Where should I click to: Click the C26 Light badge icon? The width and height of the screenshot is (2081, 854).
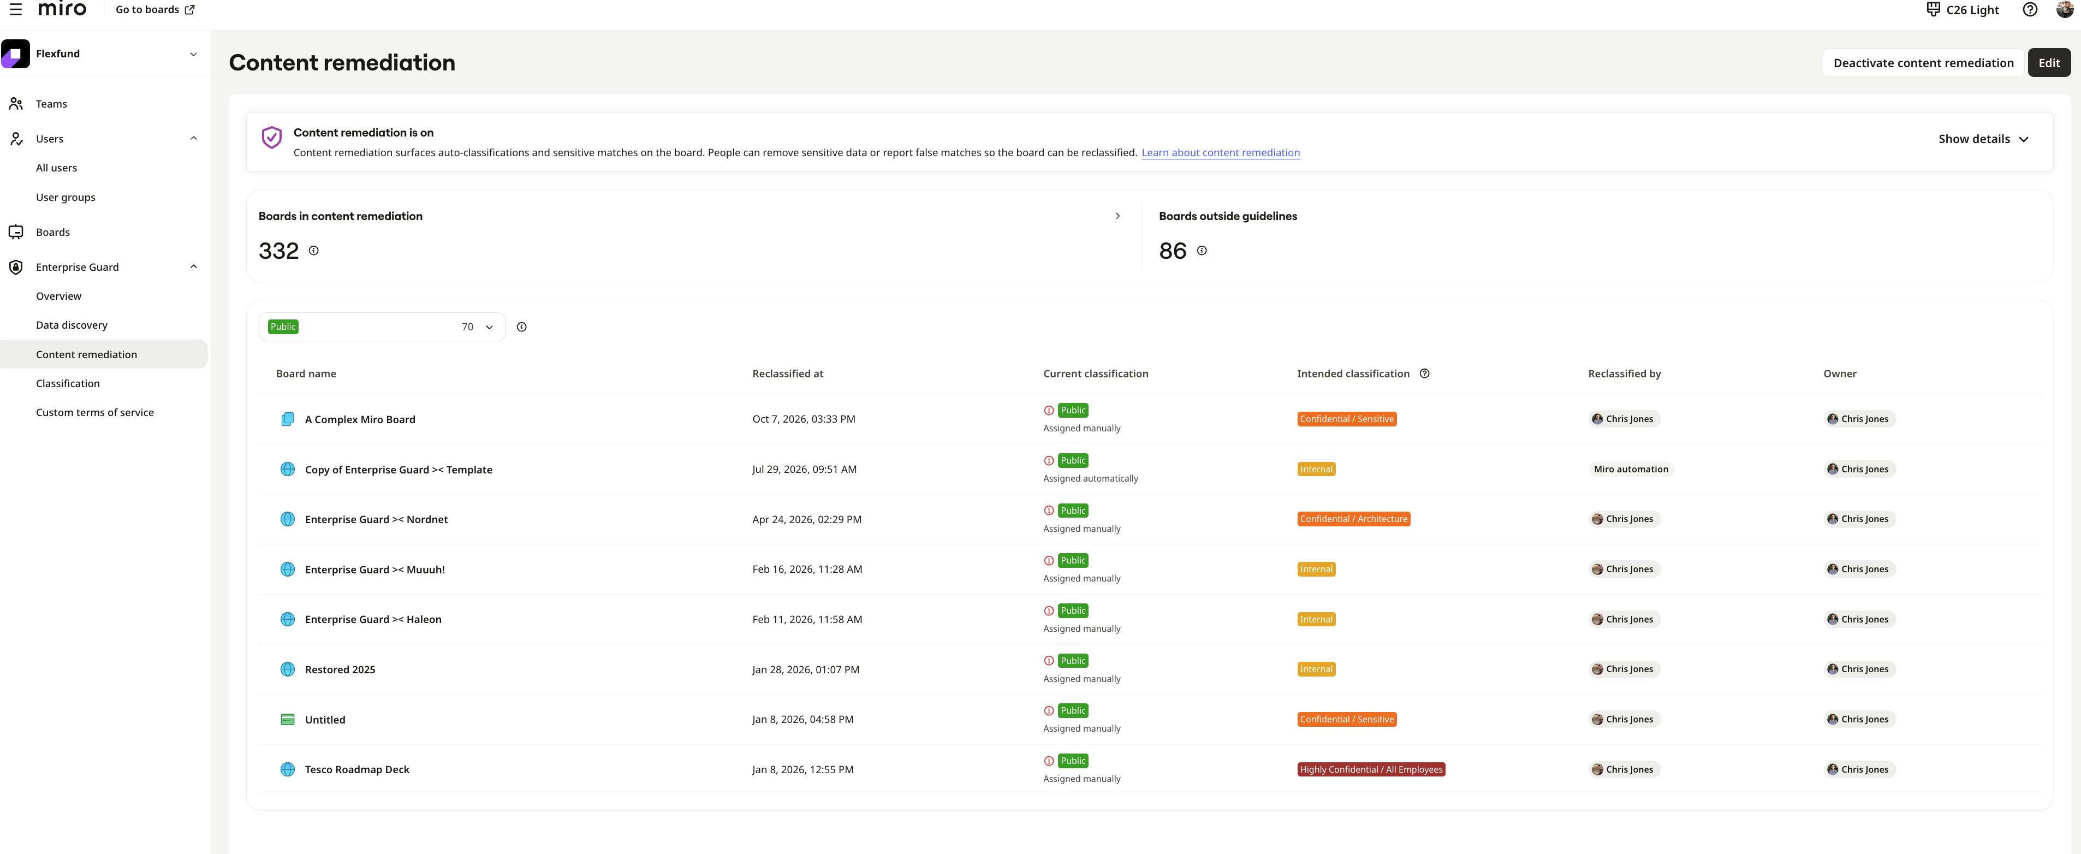tap(1933, 10)
